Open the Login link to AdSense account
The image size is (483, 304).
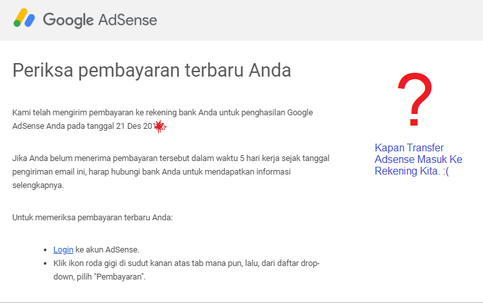coord(63,249)
